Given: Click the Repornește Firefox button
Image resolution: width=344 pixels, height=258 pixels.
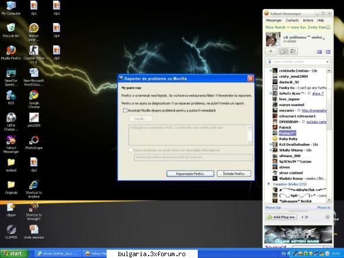Looking at the screenshot, I should click(x=190, y=174).
